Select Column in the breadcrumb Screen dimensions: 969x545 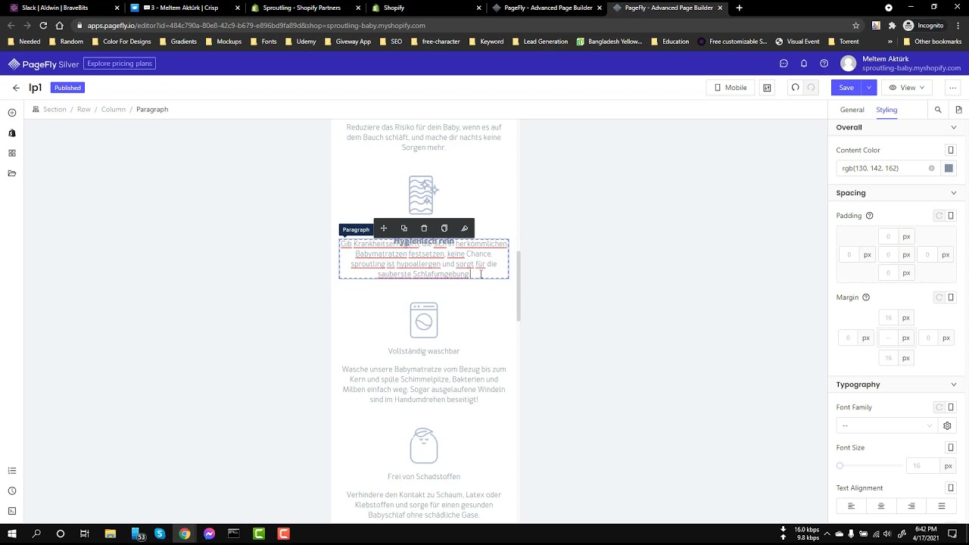point(114,110)
